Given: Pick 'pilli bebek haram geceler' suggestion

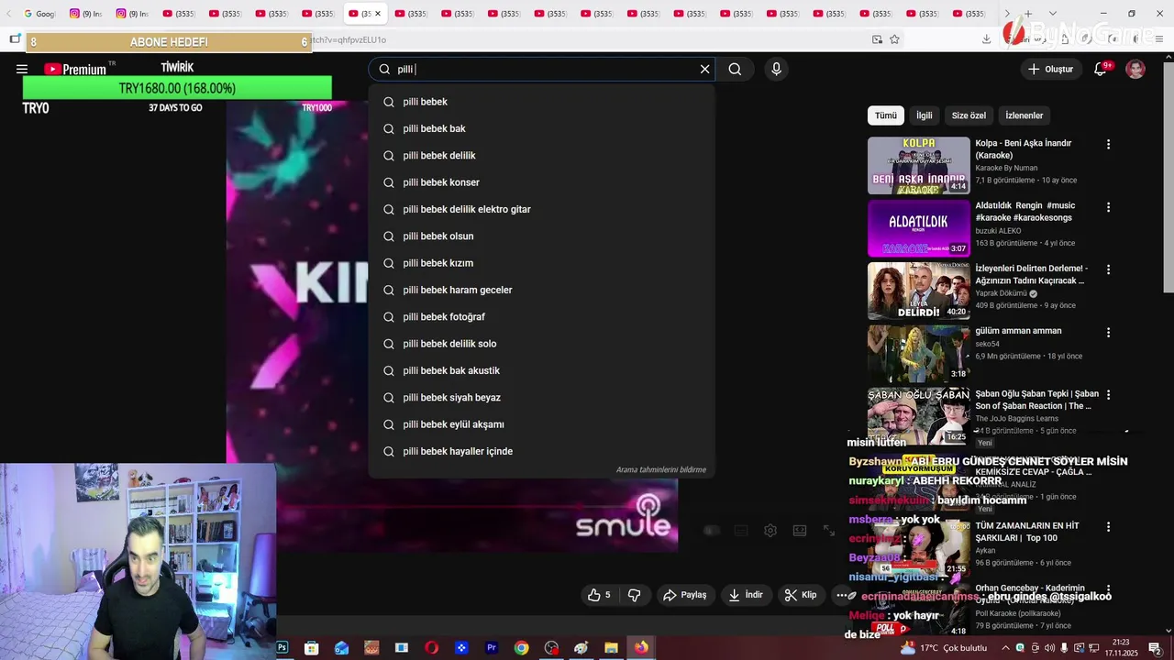Looking at the screenshot, I should click(541, 290).
